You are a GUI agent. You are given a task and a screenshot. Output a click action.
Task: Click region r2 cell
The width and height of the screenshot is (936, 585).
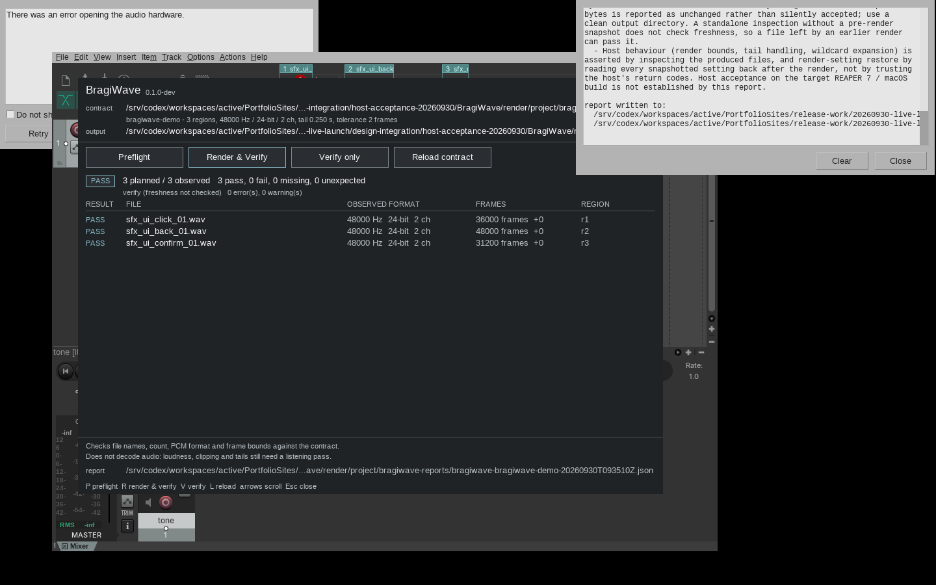585,231
